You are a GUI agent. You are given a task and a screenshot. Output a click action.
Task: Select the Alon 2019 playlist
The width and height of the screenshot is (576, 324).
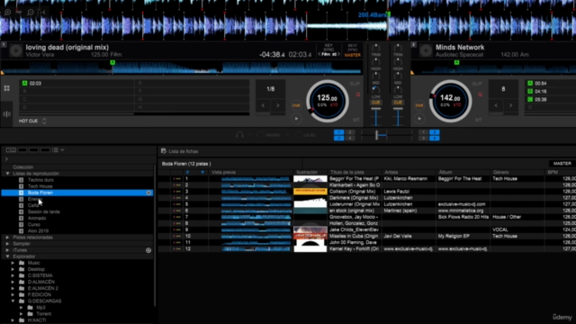pyautogui.click(x=38, y=231)
